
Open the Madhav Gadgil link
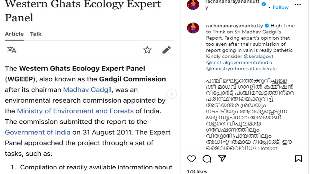pyautogui.click(x=87, y=90)
